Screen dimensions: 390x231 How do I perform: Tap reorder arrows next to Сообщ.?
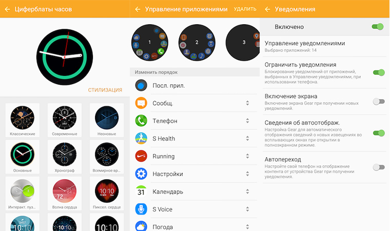point(247,103)
